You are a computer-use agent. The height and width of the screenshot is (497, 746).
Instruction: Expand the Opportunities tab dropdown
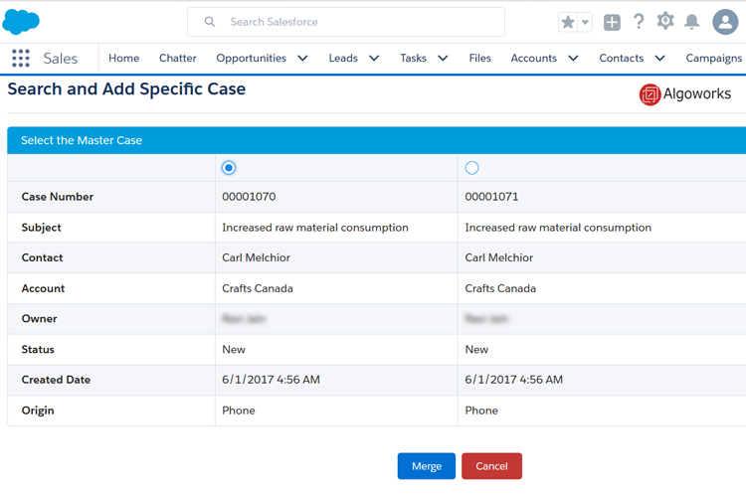302,58
